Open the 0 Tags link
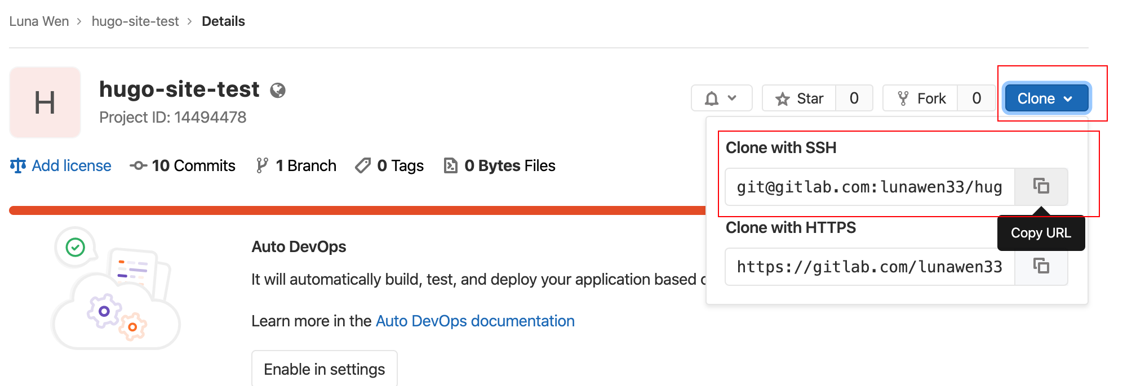Image resolution: width=1145 pixels, height=386 pixels. point(389,165)
